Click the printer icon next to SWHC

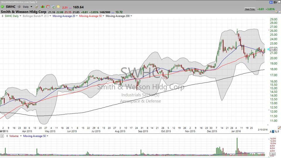[19, 7]
